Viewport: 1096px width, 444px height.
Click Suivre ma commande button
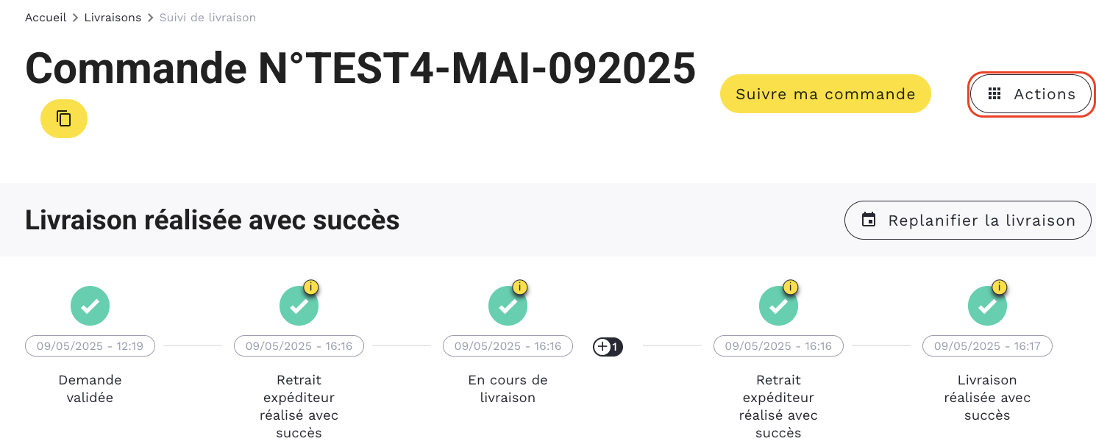click(825, 94)
